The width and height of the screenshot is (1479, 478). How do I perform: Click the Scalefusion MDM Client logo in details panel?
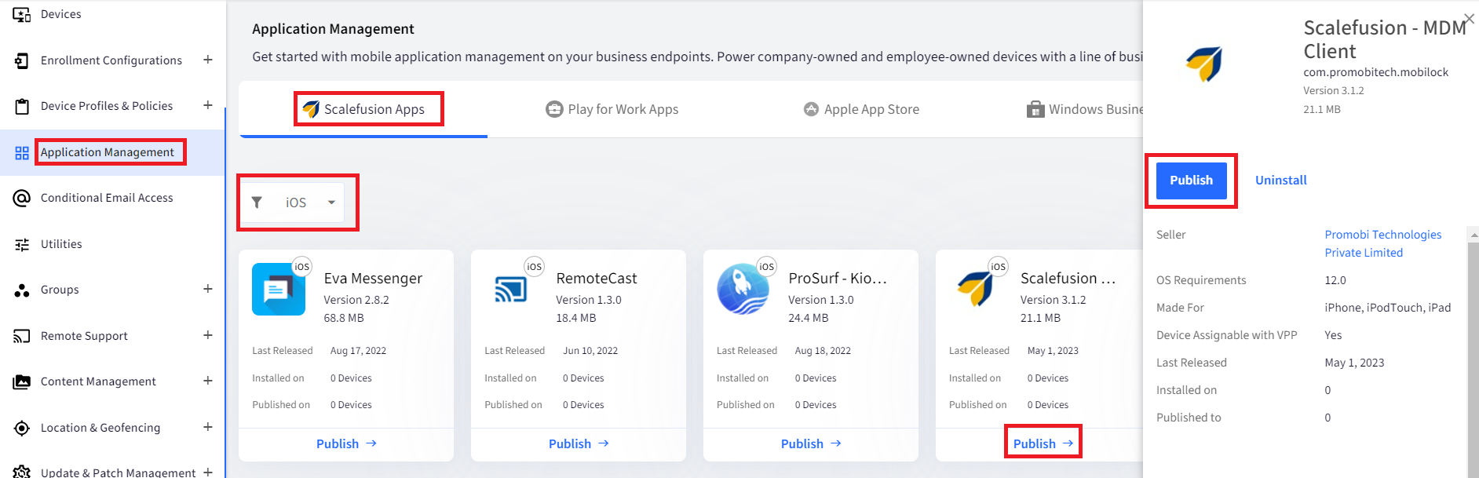(1203, 64)
